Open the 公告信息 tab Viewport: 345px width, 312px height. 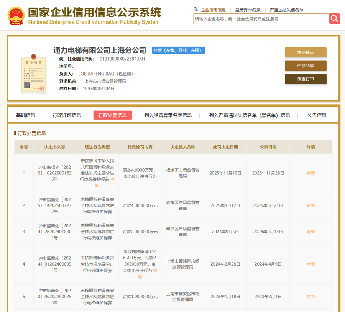point(317,115)
